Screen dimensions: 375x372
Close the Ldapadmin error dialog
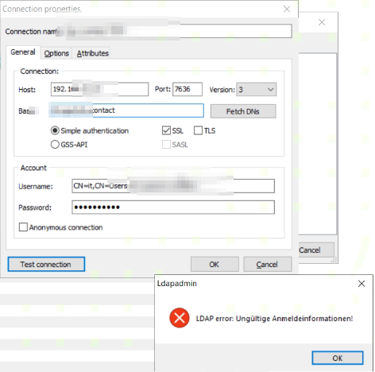tap(361, 284)
